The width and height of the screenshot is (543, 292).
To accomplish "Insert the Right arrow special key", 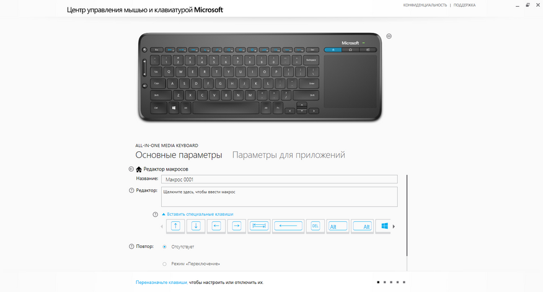I will [237, 226].
